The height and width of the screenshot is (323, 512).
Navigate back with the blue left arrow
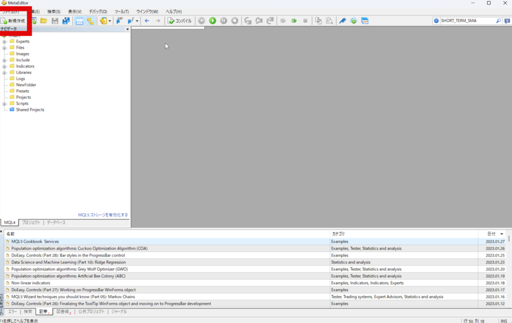click(x=147, y=21)
